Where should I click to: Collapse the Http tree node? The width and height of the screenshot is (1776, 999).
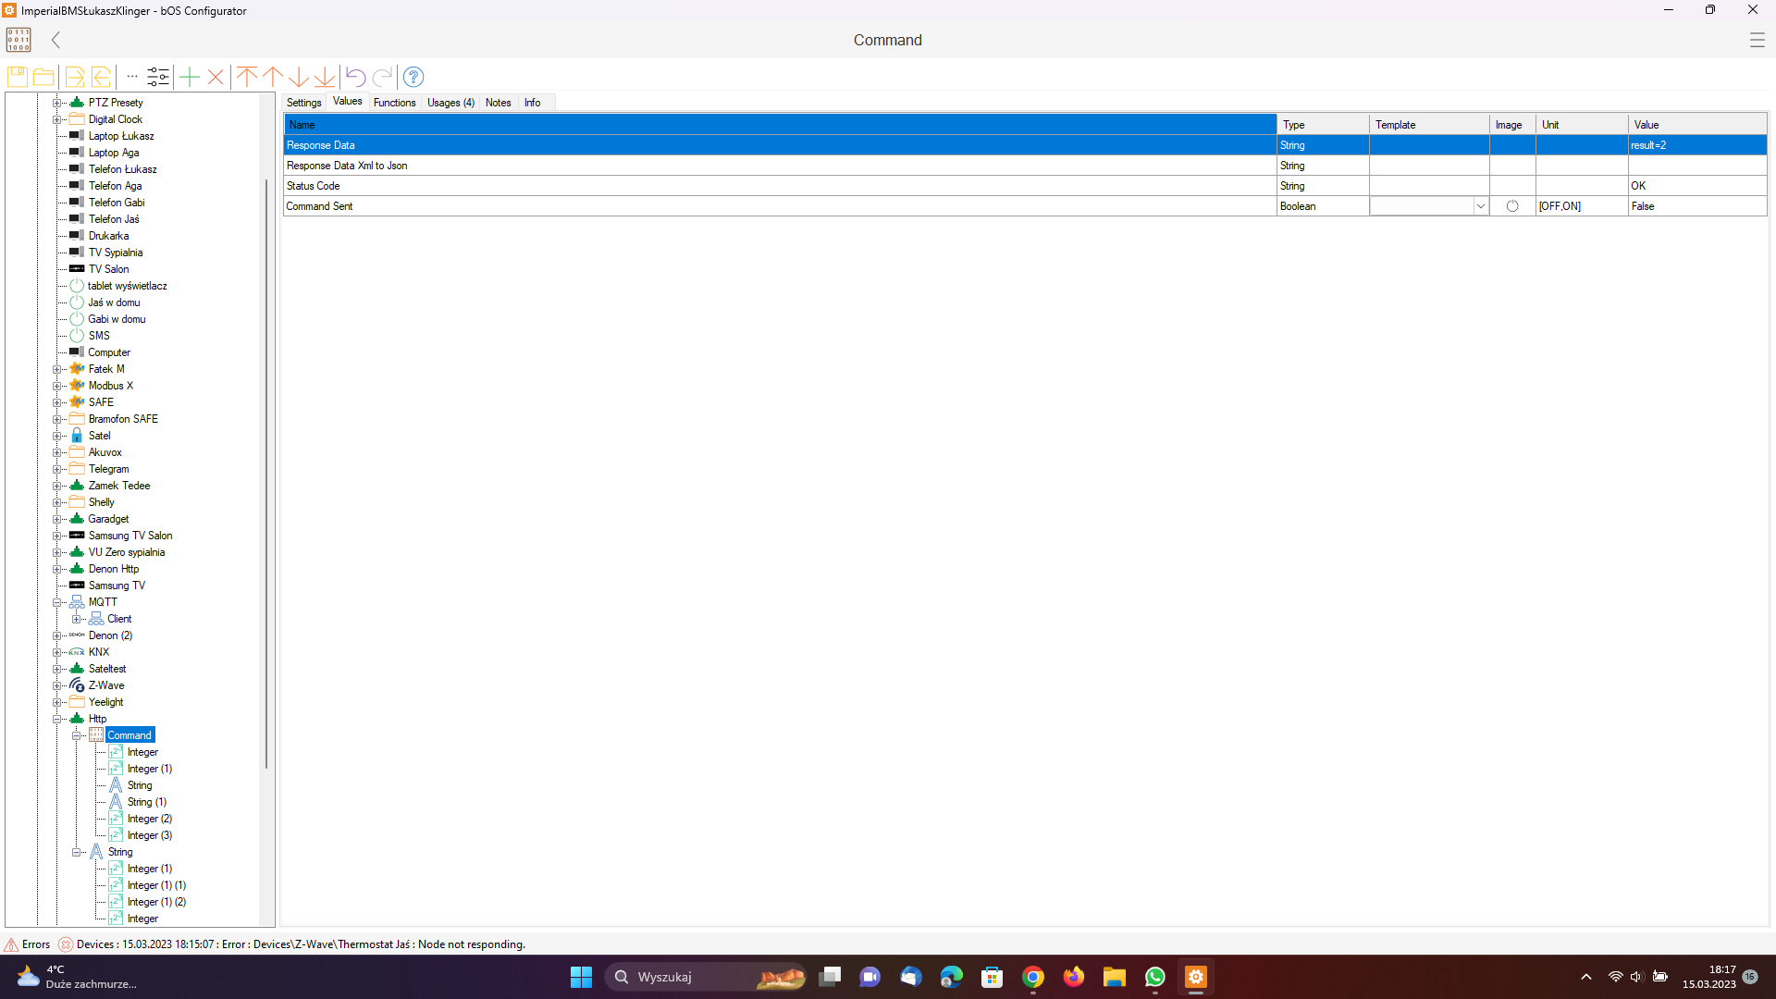[x=57, y=719]
